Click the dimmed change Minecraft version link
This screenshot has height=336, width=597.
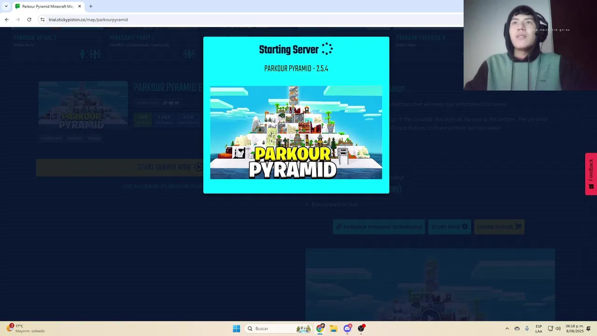[162, 186]
